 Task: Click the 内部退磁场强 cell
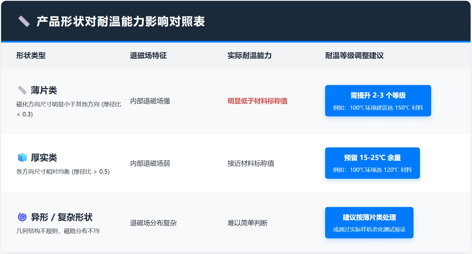150,101
